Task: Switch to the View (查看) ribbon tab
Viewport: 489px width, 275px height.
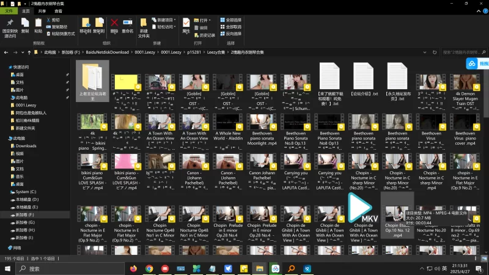Action: 58,11
